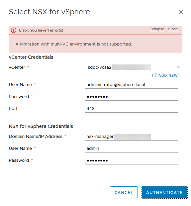Select the vCenter Password field

(132, 97)
